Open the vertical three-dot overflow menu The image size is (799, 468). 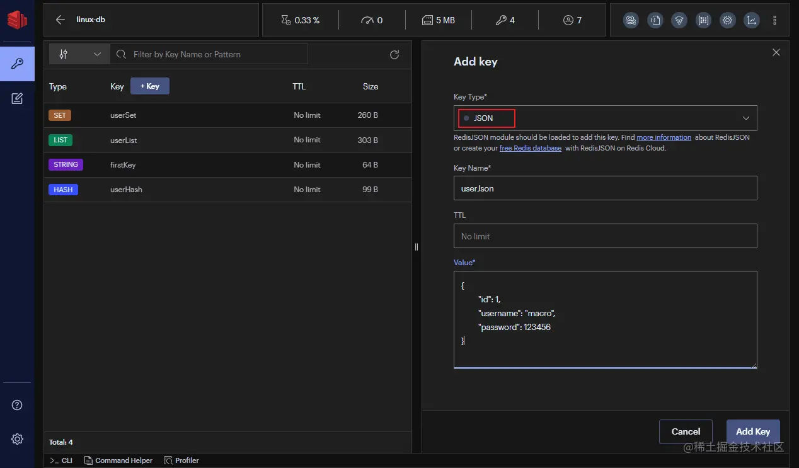(775, 20)
